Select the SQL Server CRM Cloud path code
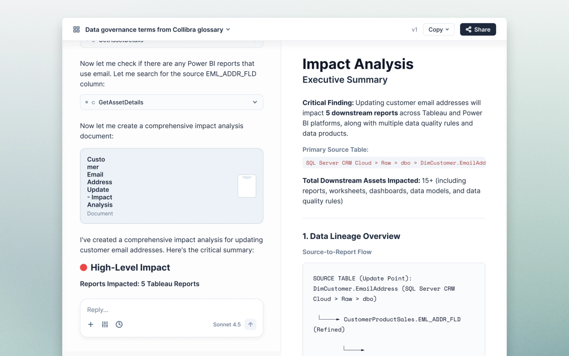Image resolution: width=569 pixels, height=356 pixels. click(394, 163)
